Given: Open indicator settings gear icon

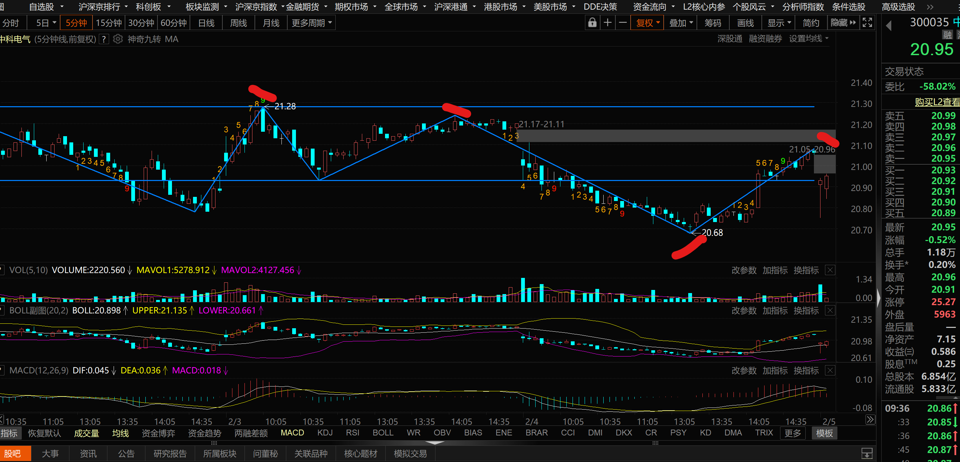Looking at the screenshot, I should [118, 39].
